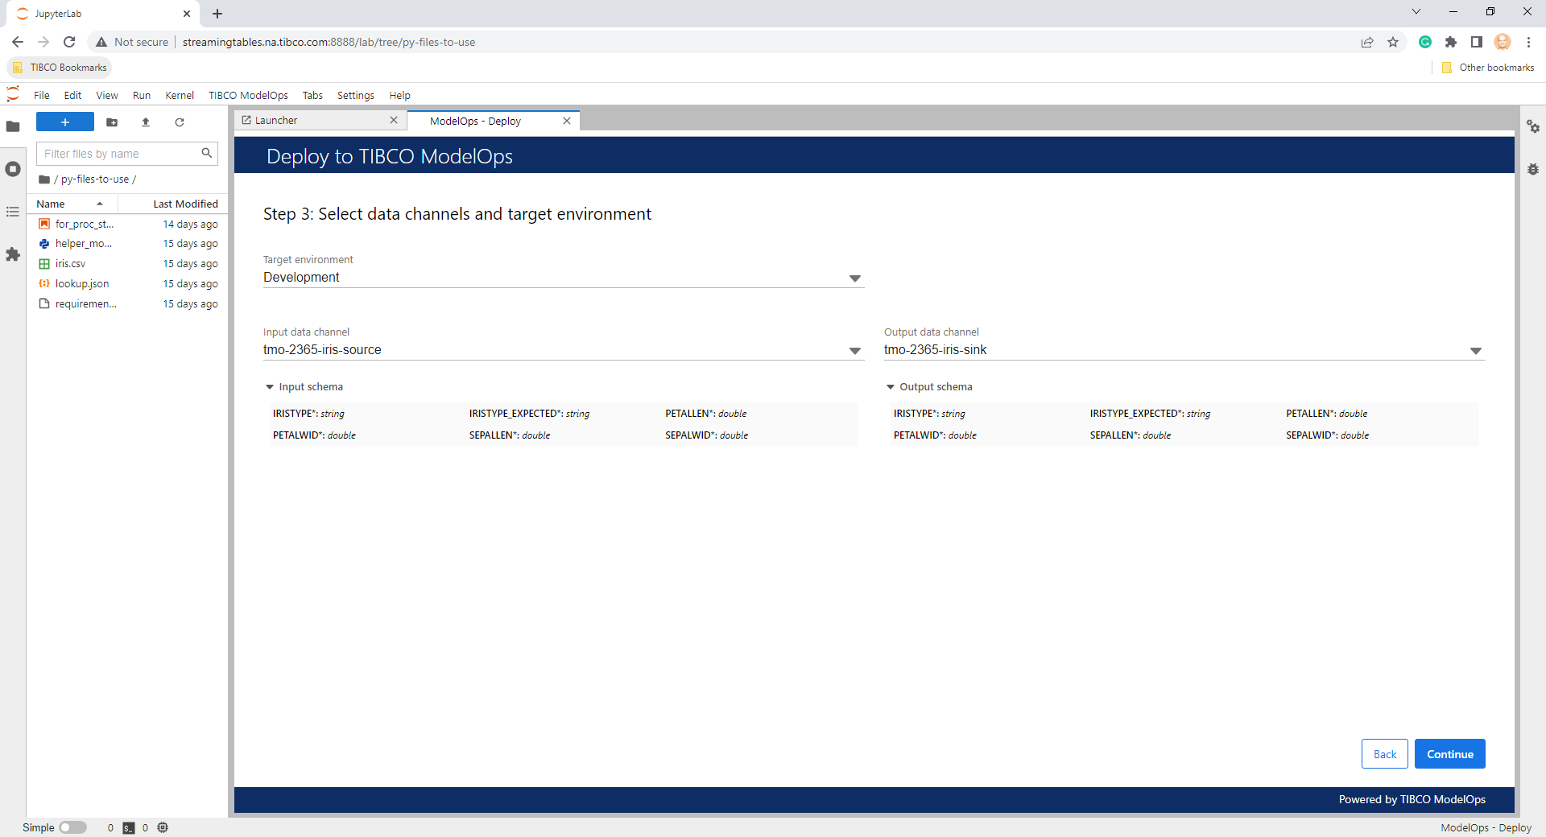Open the Output data channel dropdown
Image resolution: width=1546 pixels, height=837 pixels.
[1184, 350]
